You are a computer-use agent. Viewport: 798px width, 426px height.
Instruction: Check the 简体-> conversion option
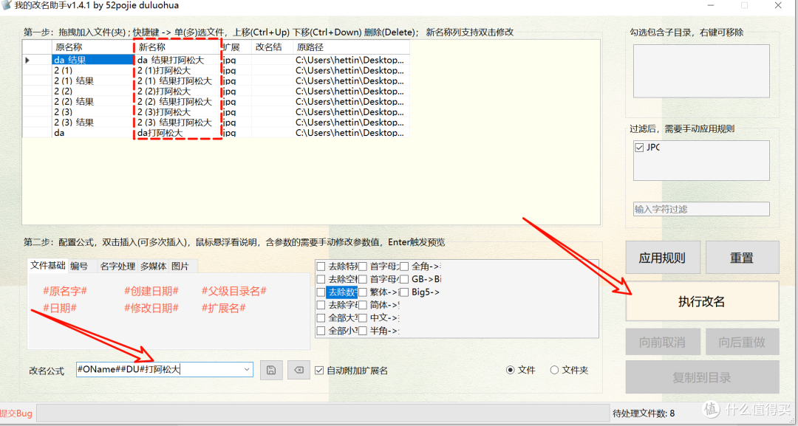click(x=362, y=305)
